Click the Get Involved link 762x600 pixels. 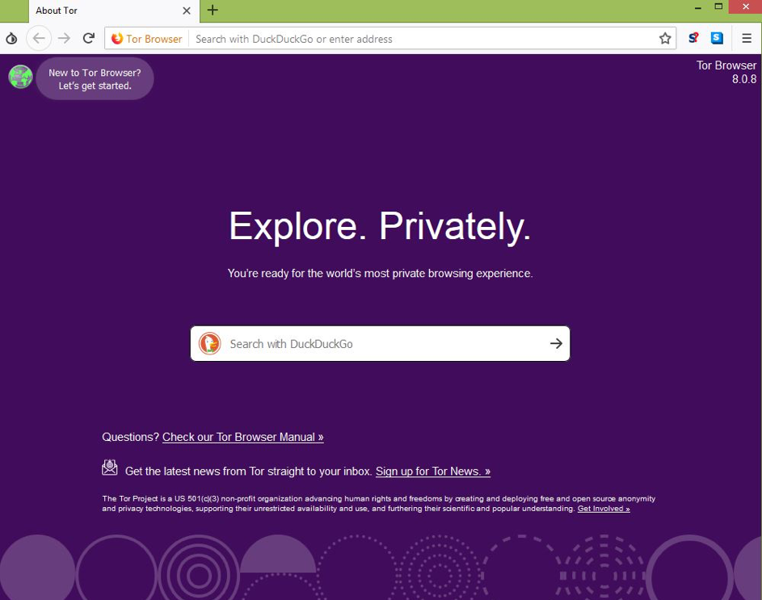(x=603, y=508)
